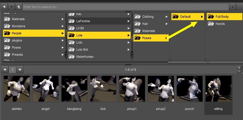This screenshot has width=243, height=120.
Task: Expand the Default folder arrow
Action: (x=202, y=17)
